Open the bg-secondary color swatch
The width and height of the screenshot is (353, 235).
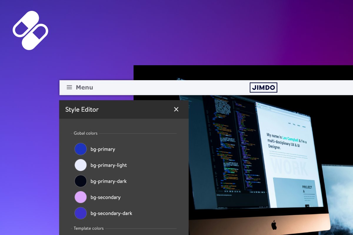coord(81,197)
